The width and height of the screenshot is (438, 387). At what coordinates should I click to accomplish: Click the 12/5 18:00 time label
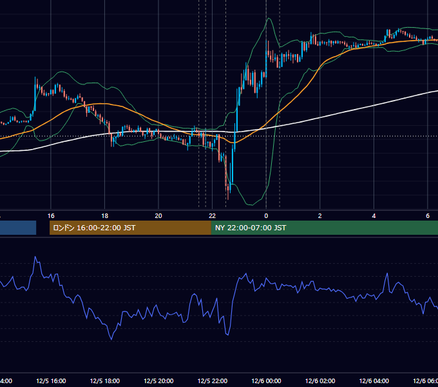(105, 381)
